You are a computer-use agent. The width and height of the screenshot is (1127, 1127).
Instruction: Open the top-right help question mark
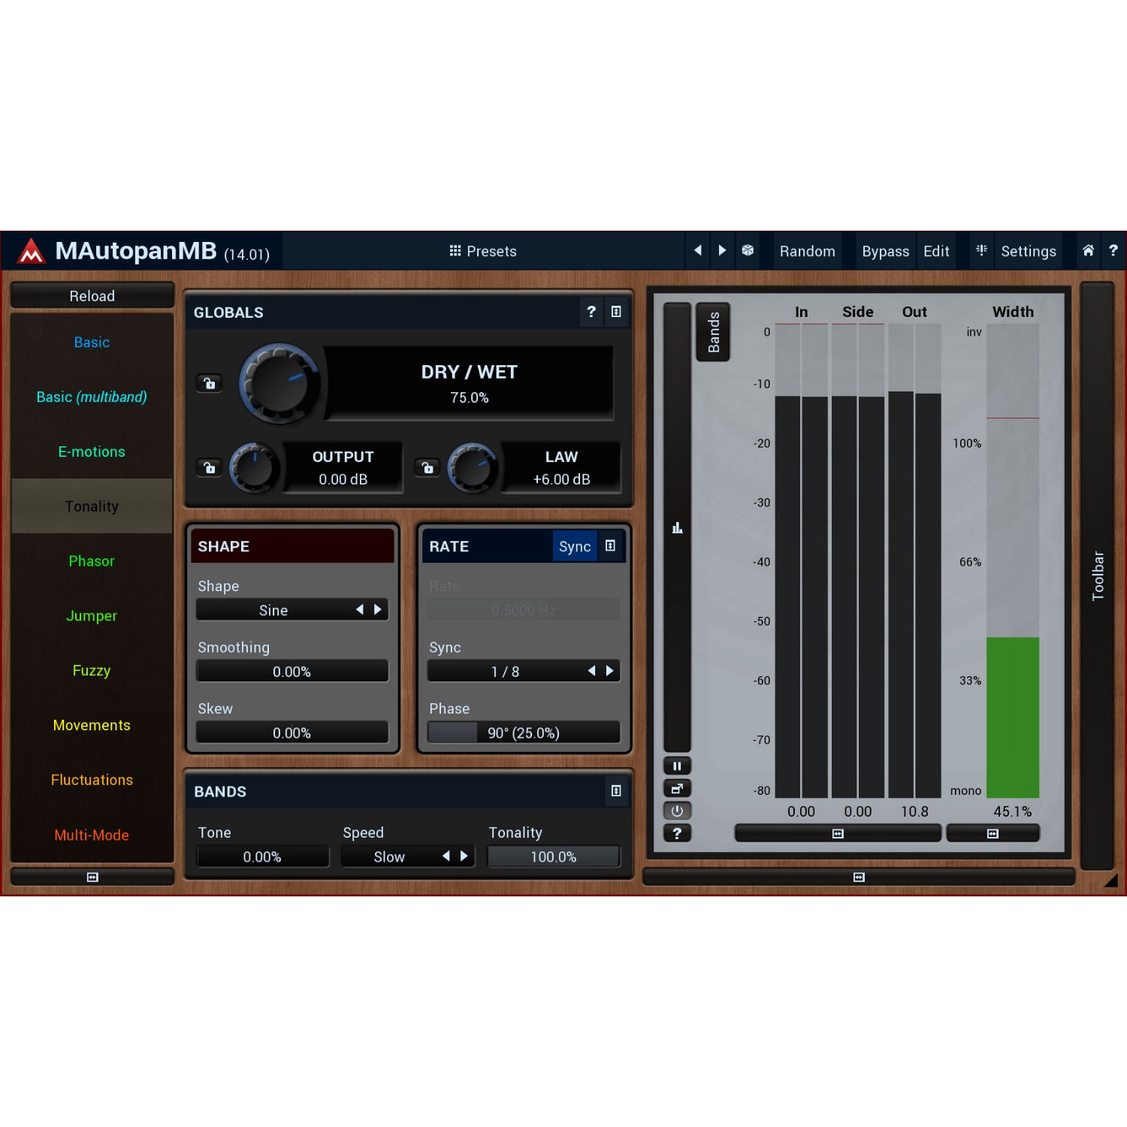1113,250
